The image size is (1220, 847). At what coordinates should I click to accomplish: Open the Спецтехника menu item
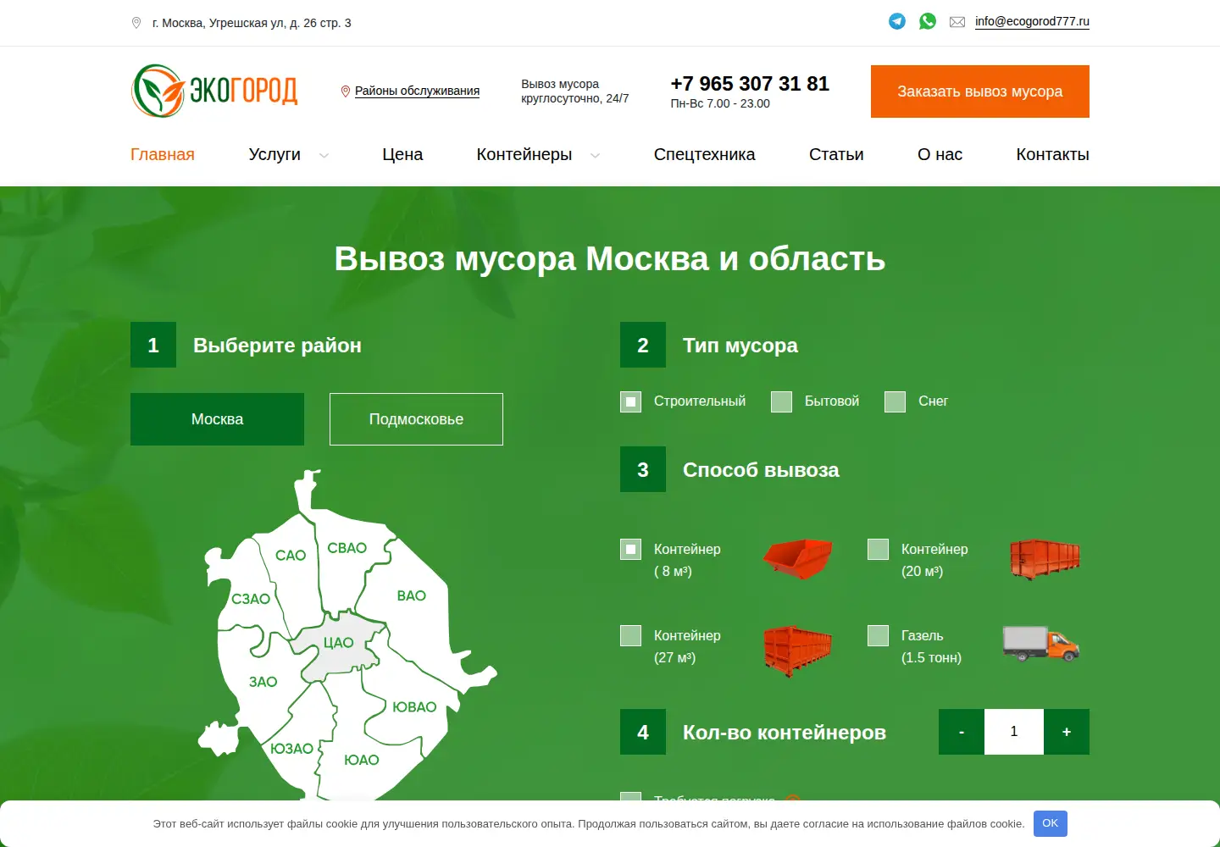pyautogui.click(x=704, y=154)
